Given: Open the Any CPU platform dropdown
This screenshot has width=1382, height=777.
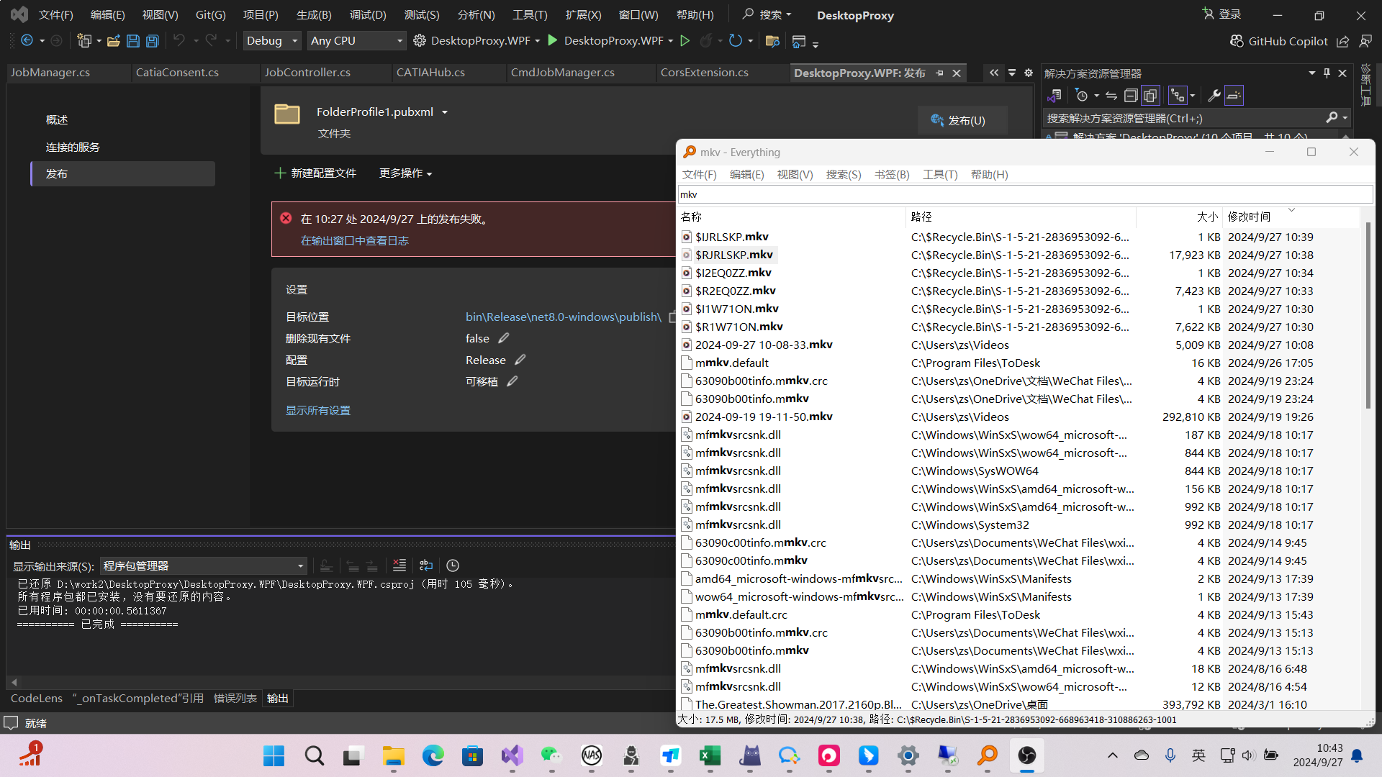Looking at the screenshot, I should click(x=356, y=41).
